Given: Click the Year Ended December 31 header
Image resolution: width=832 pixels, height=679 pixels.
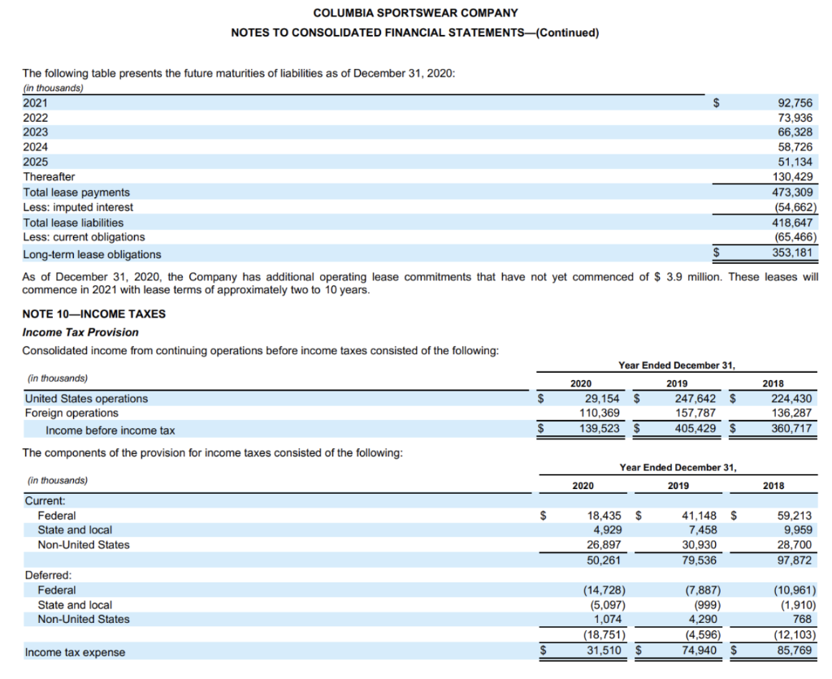Looking at the screenshot, I should pyautogui.click(x=676, y=365).
